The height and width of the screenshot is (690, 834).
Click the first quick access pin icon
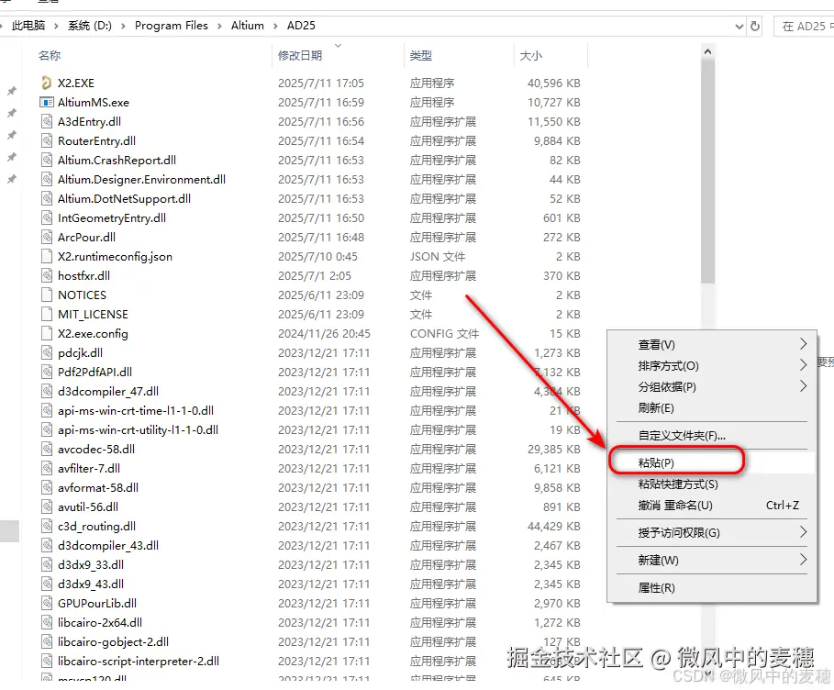click(11, 91)
